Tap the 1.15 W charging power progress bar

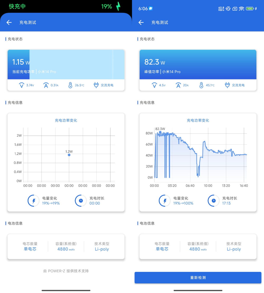coord(66,65)
